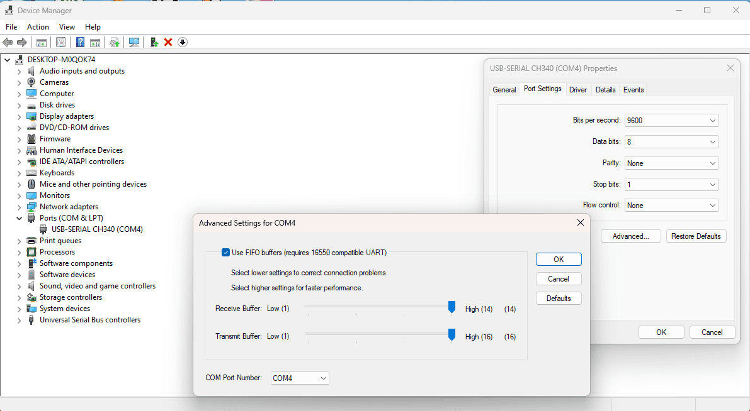This screenshot has height=411, width=750.
Task: Toggle the Show/Hide Action Pane toolbar icon
Action: tap(95, 43)
